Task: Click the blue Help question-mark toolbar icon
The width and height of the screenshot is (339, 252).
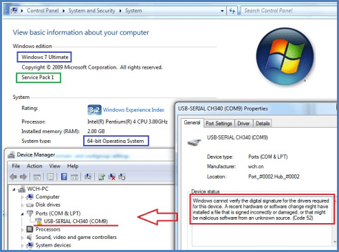Action: (x=64, y=176)
